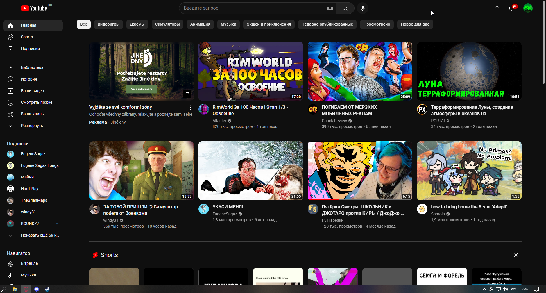Screen dimensions: 546x293
Task: Focus the Введите запрос search field
Action: pos(253,8)
